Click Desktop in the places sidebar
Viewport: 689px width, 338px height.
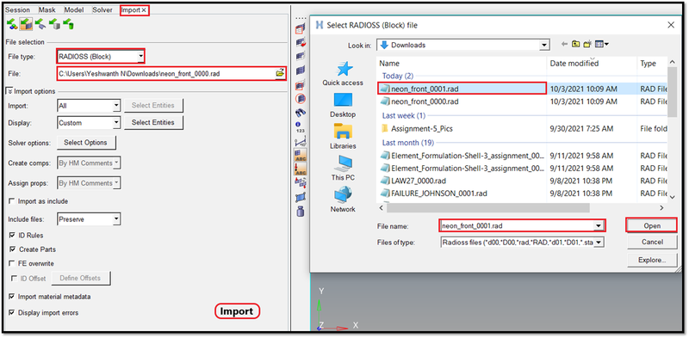343,105
